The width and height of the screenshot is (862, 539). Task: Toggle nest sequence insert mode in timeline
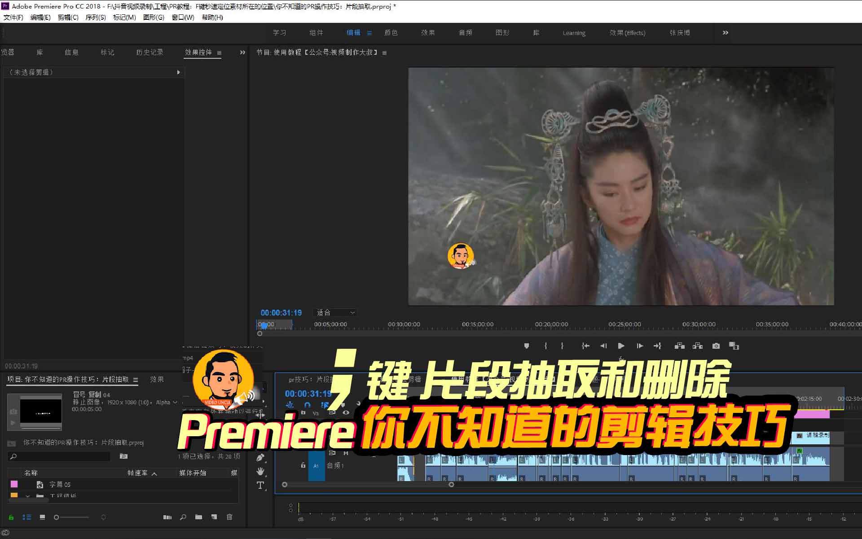tap(290, 405)
